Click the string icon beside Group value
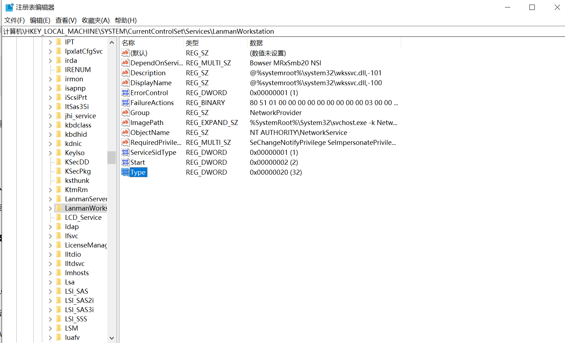Viewport: 565px width, 343px height. [x=125, y=113]
